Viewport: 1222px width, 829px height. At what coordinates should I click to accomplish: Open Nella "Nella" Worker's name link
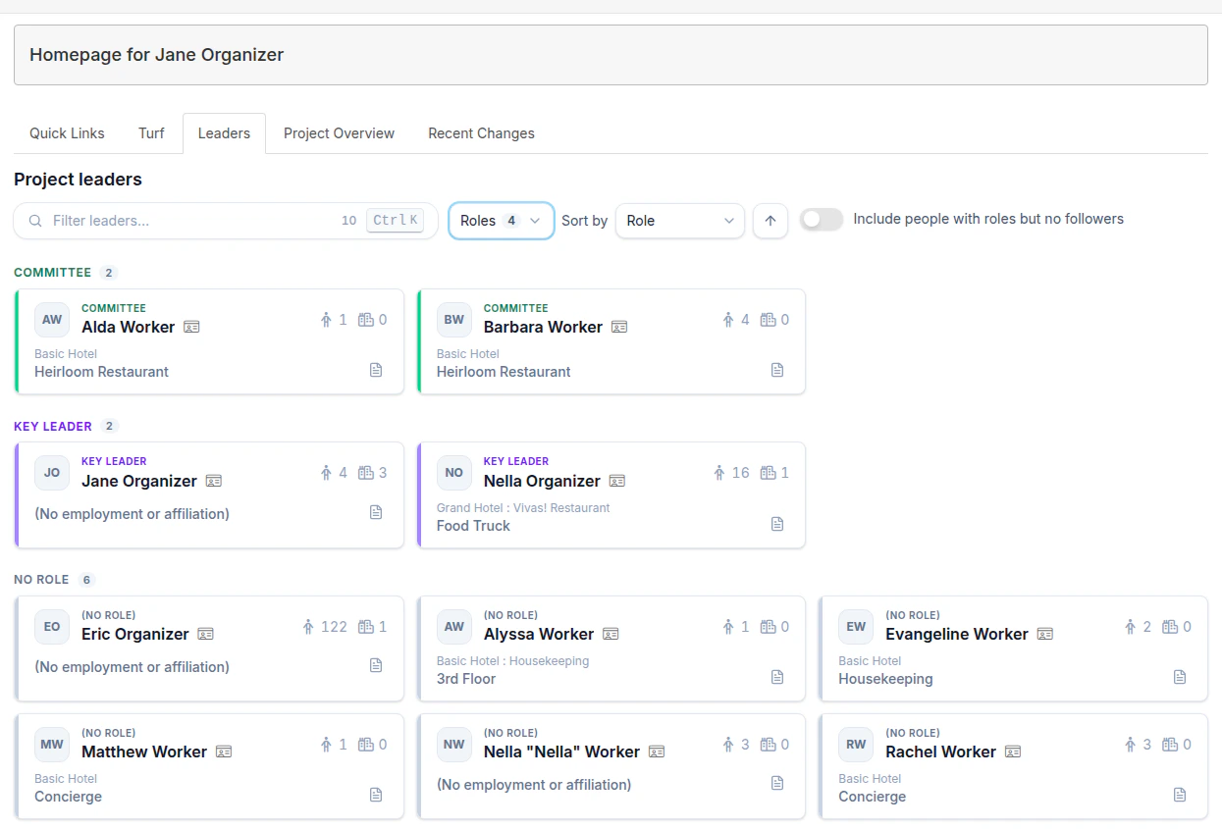tap(561, 751)
